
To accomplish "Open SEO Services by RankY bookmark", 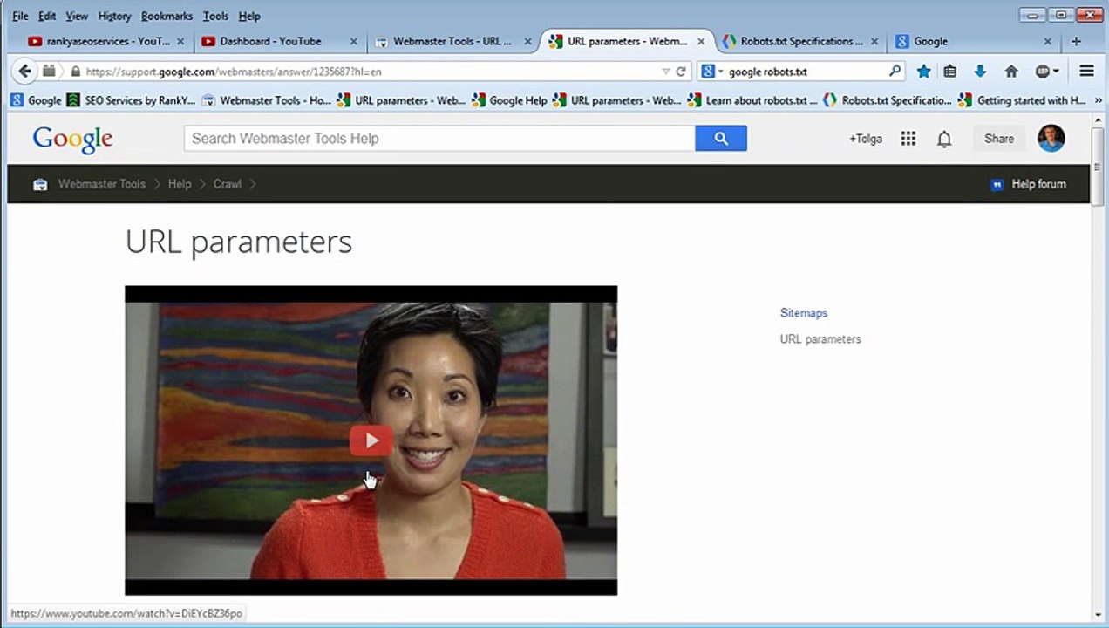I will (132, 100).
